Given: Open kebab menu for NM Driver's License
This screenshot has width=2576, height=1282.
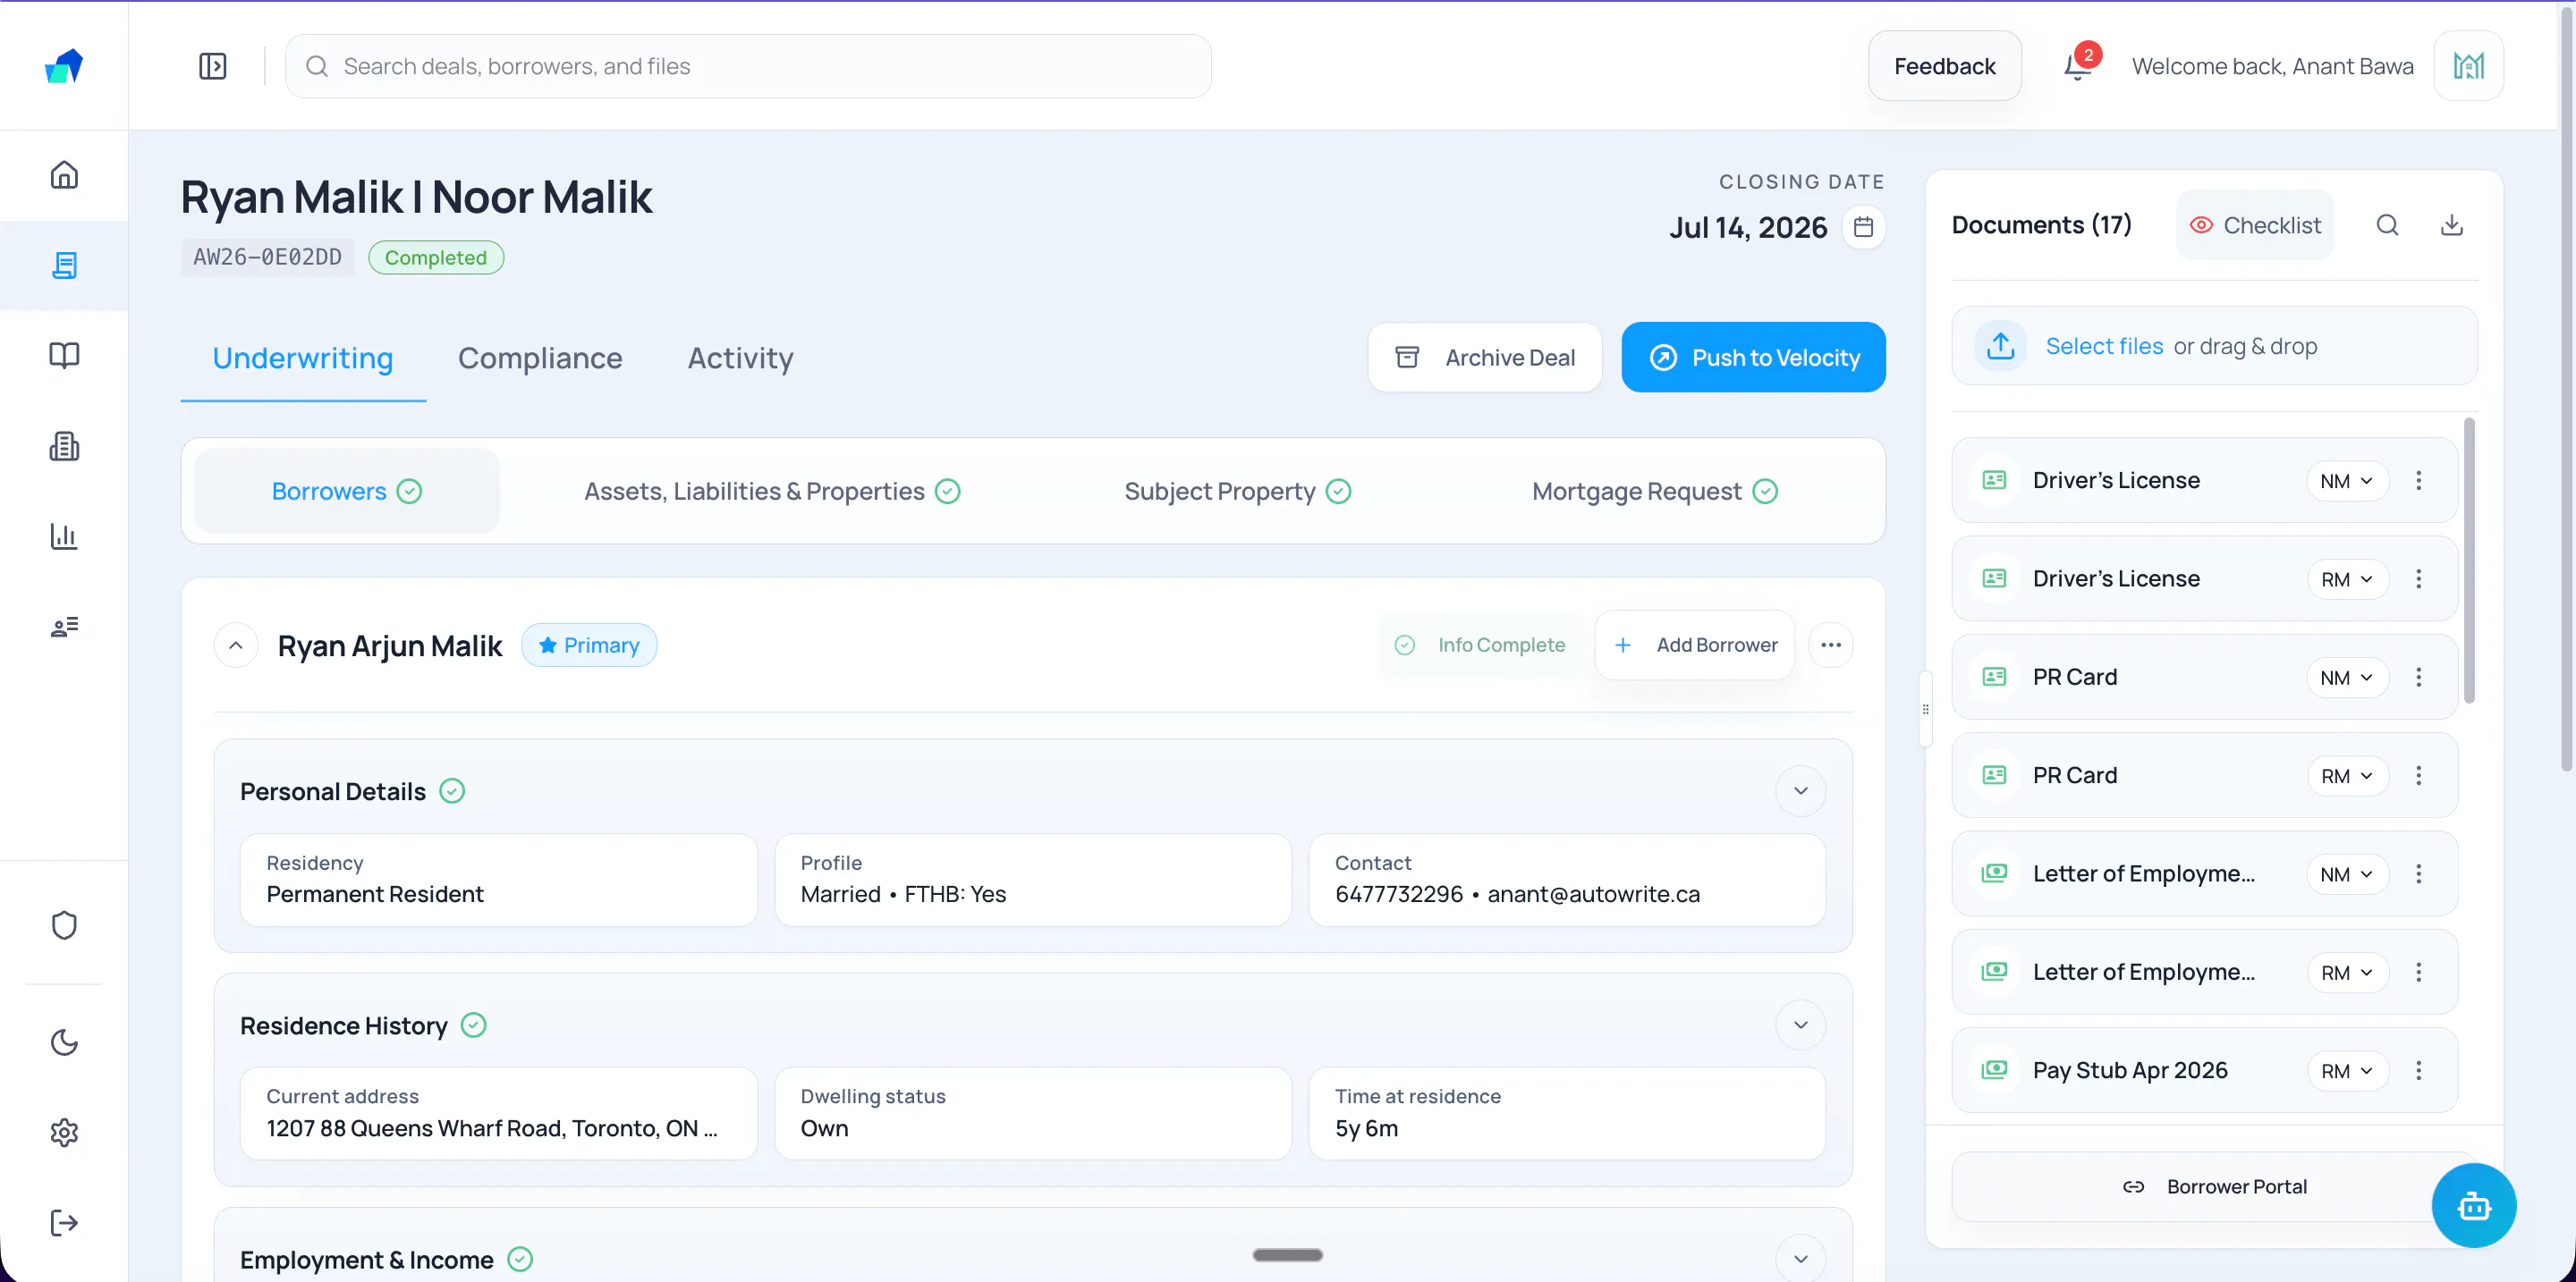Looking at the screenshot, I should coord(2418,481).
